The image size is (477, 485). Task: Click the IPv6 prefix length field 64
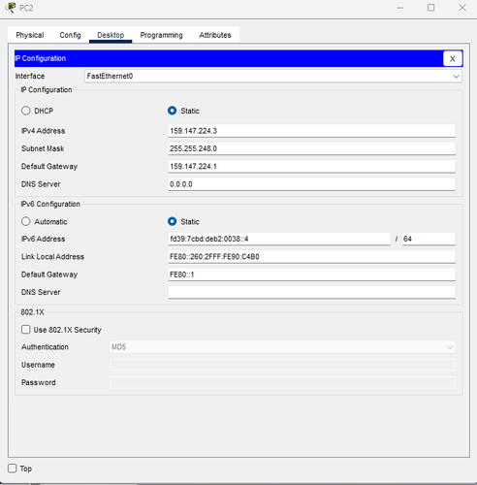pos(429,239)
